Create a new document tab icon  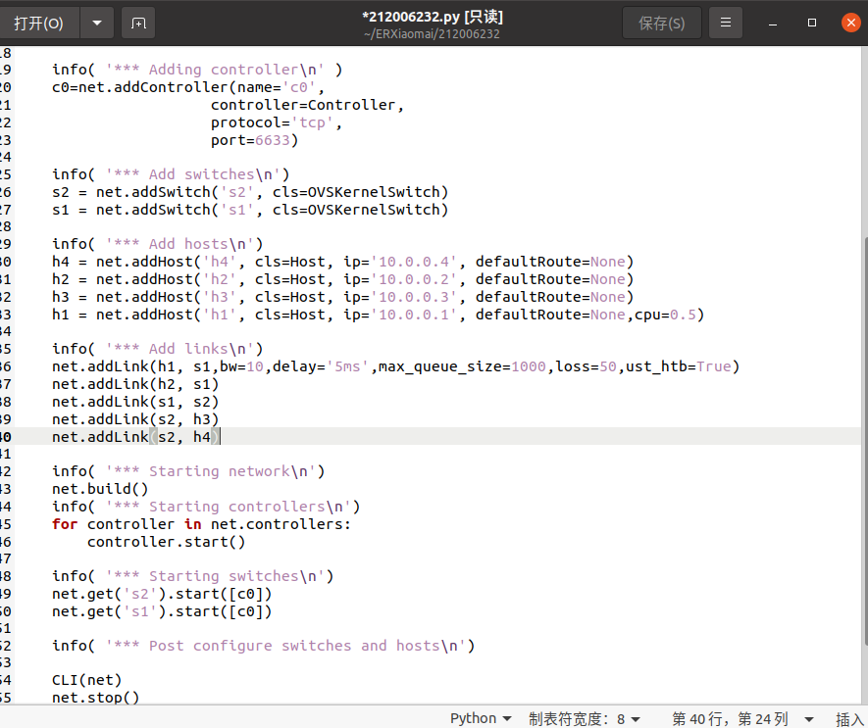point(138,24)
